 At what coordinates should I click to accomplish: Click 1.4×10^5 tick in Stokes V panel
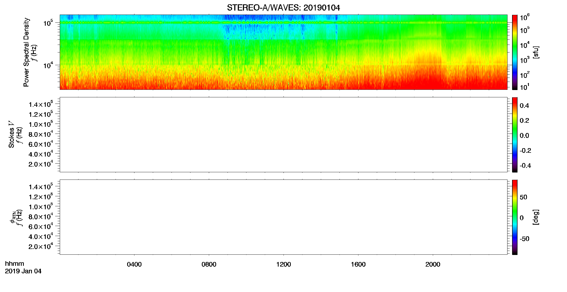tap(41, 104)
